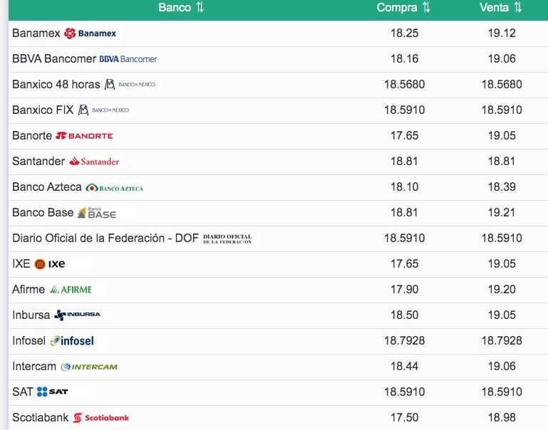
Task: Click the Compra column header text
Action: (x=397, y=7)
